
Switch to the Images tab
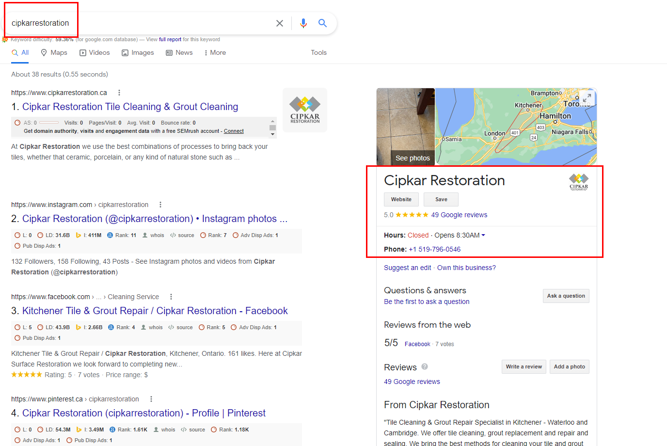click(x=138, y=53)
